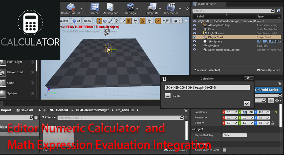
Task: Click the calculator checkmark confirm button
Action: point(247,103)
